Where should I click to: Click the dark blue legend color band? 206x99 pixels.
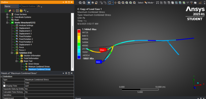click(79, 57)
